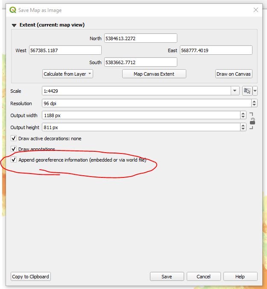
Task: Open the Calculate from Layer dropdown
Action: [x=67, y=74]
